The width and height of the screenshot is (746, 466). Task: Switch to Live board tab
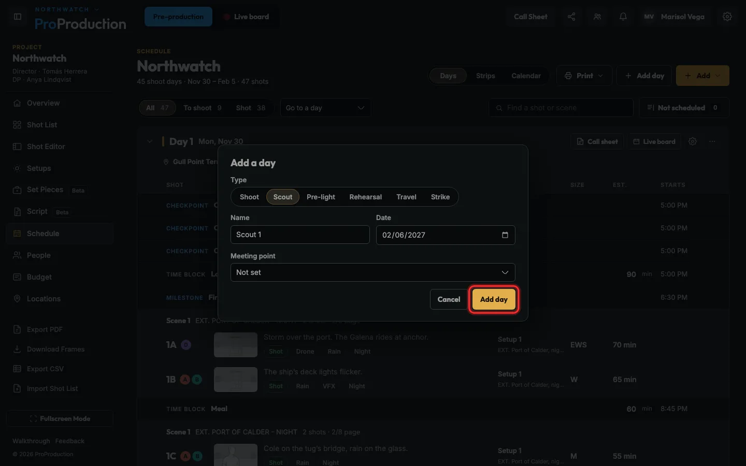click(x=247, y=17)
